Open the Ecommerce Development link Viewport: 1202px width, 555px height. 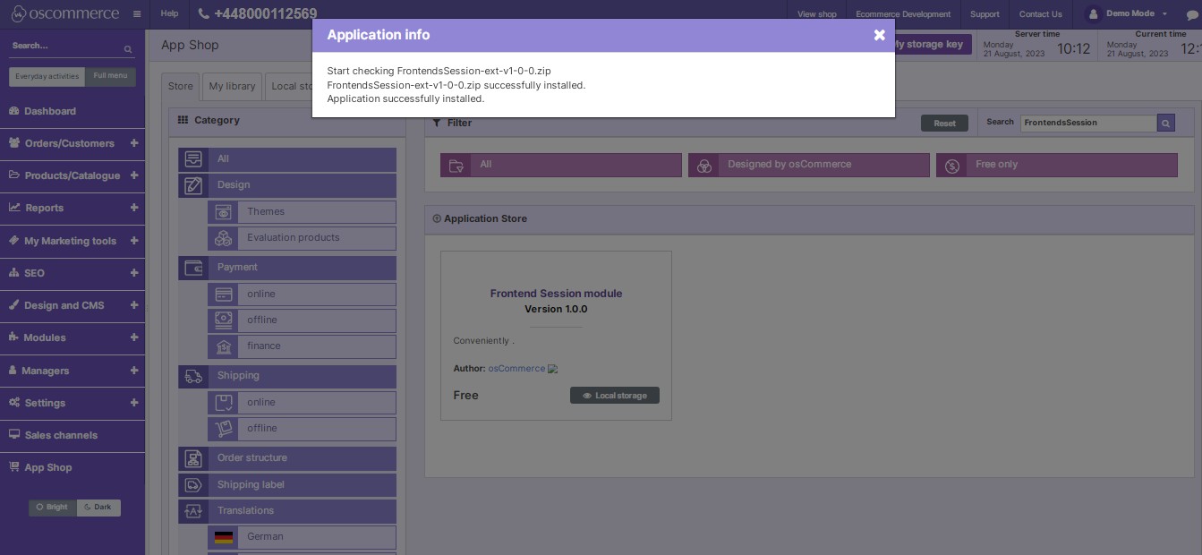tap(903, 14)
